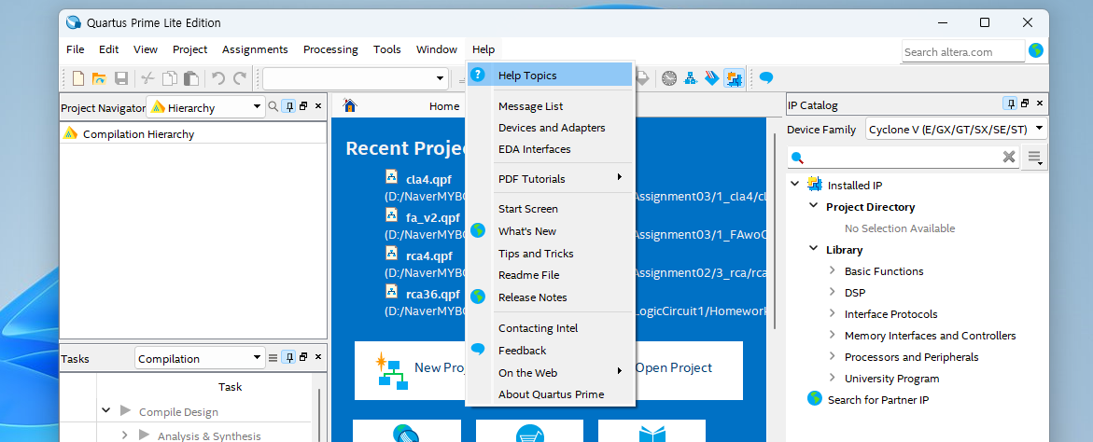Float the Project Navigator panel

[304, 105]
